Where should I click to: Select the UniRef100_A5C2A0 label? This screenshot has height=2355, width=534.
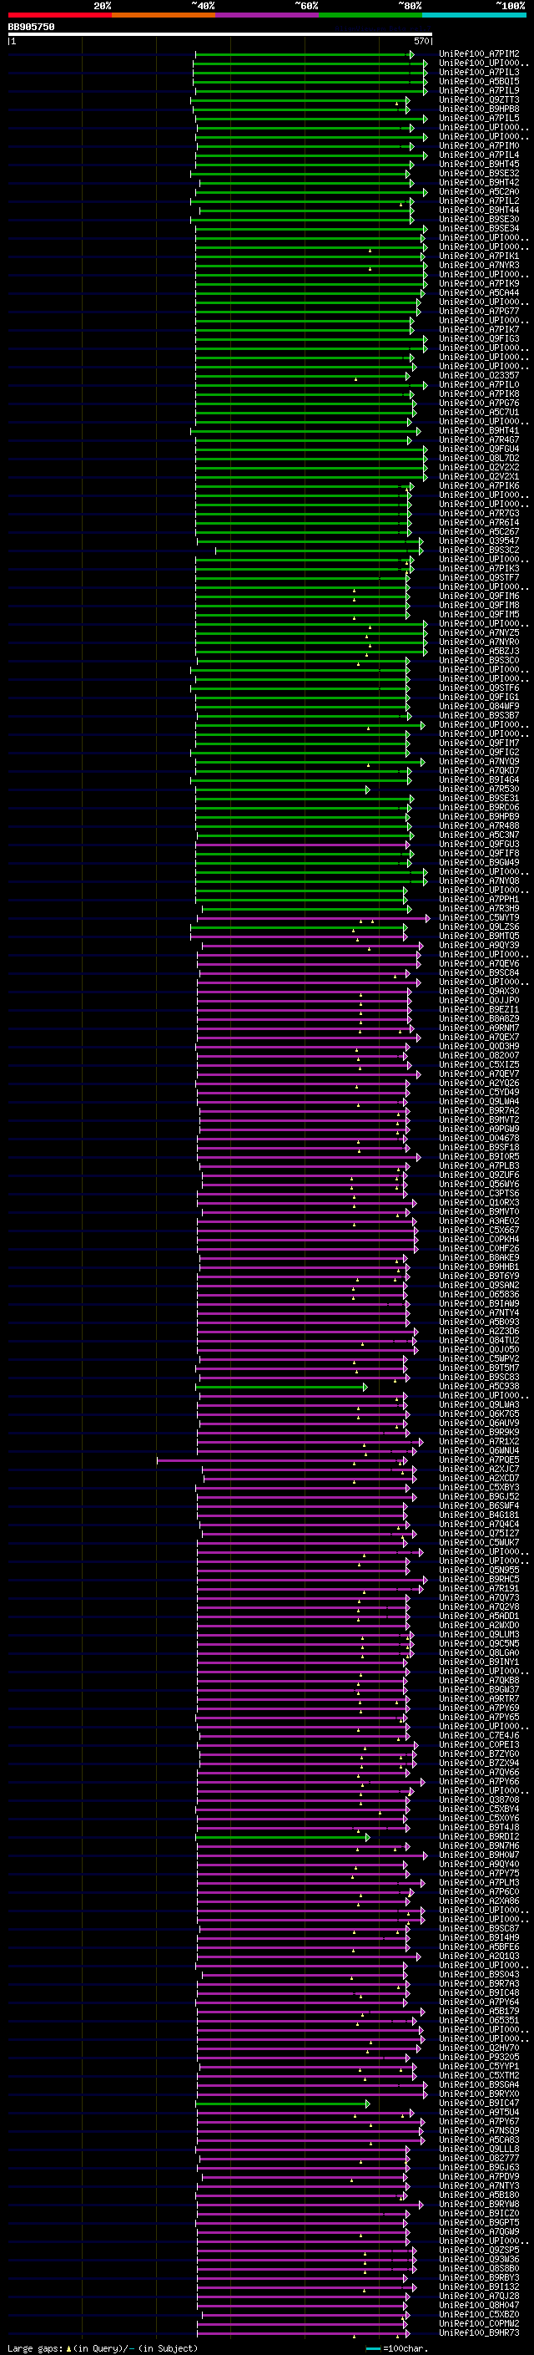pos(479,192)
